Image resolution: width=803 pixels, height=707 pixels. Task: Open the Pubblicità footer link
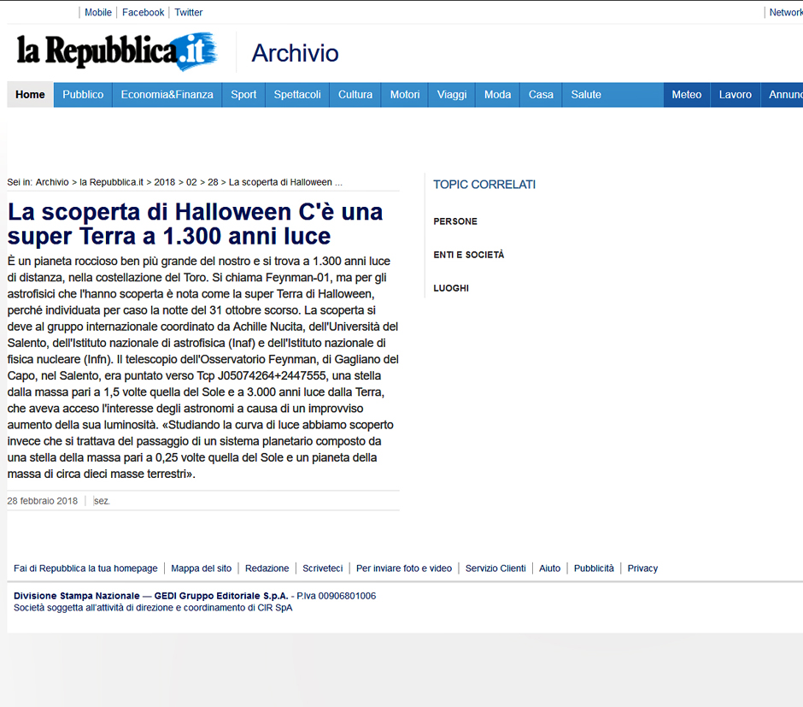tap(594, 569)
